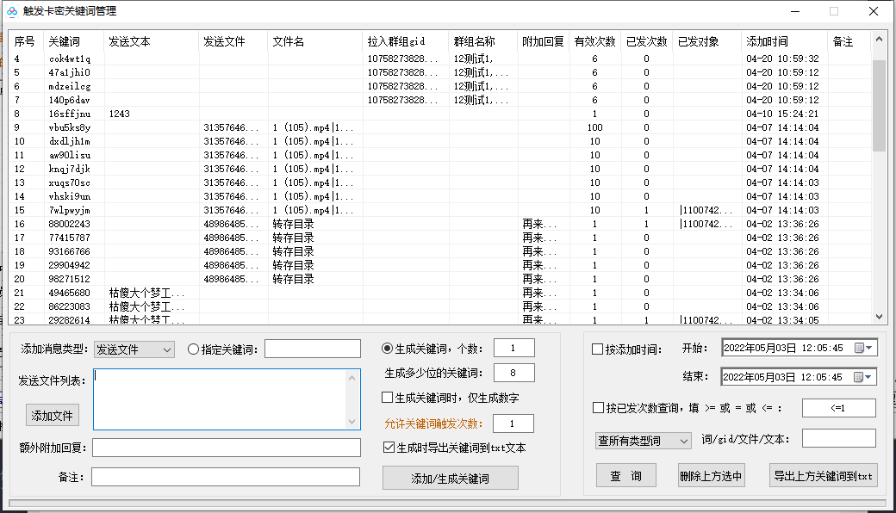This screenshot has width=896, height=513.
Task: Select row with keyword 140p6dav
Action: point(440,100)
